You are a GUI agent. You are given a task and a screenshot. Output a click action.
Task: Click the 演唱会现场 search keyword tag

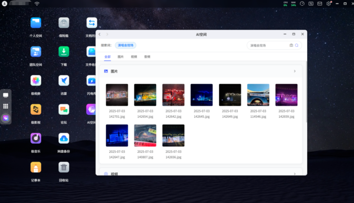[x=125, y=45]
